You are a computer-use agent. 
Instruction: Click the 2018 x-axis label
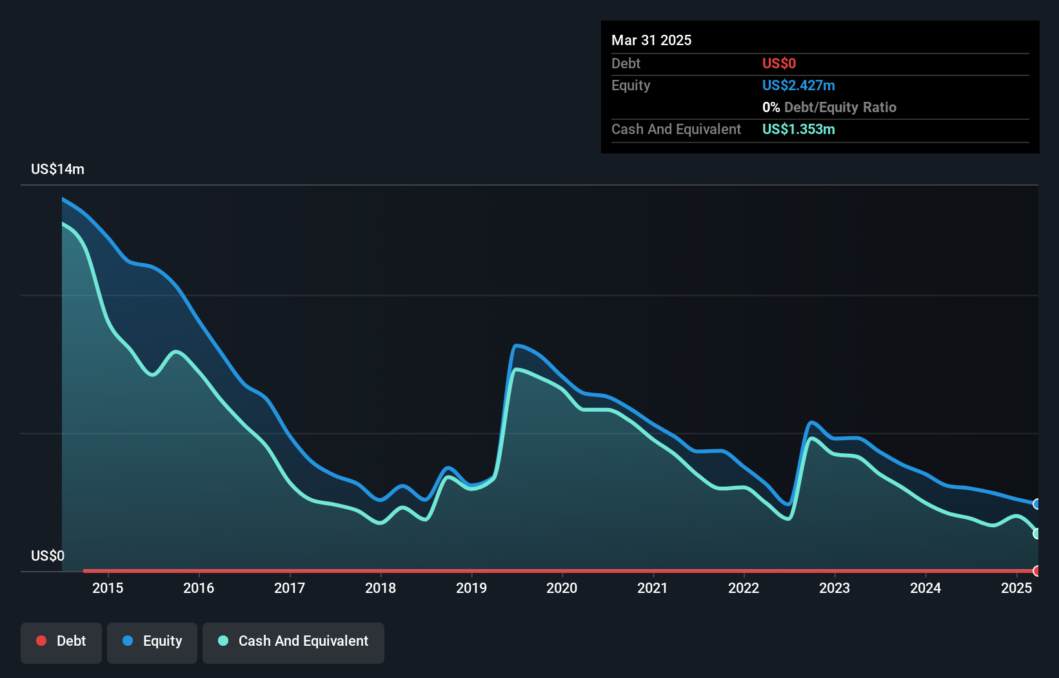381,588
